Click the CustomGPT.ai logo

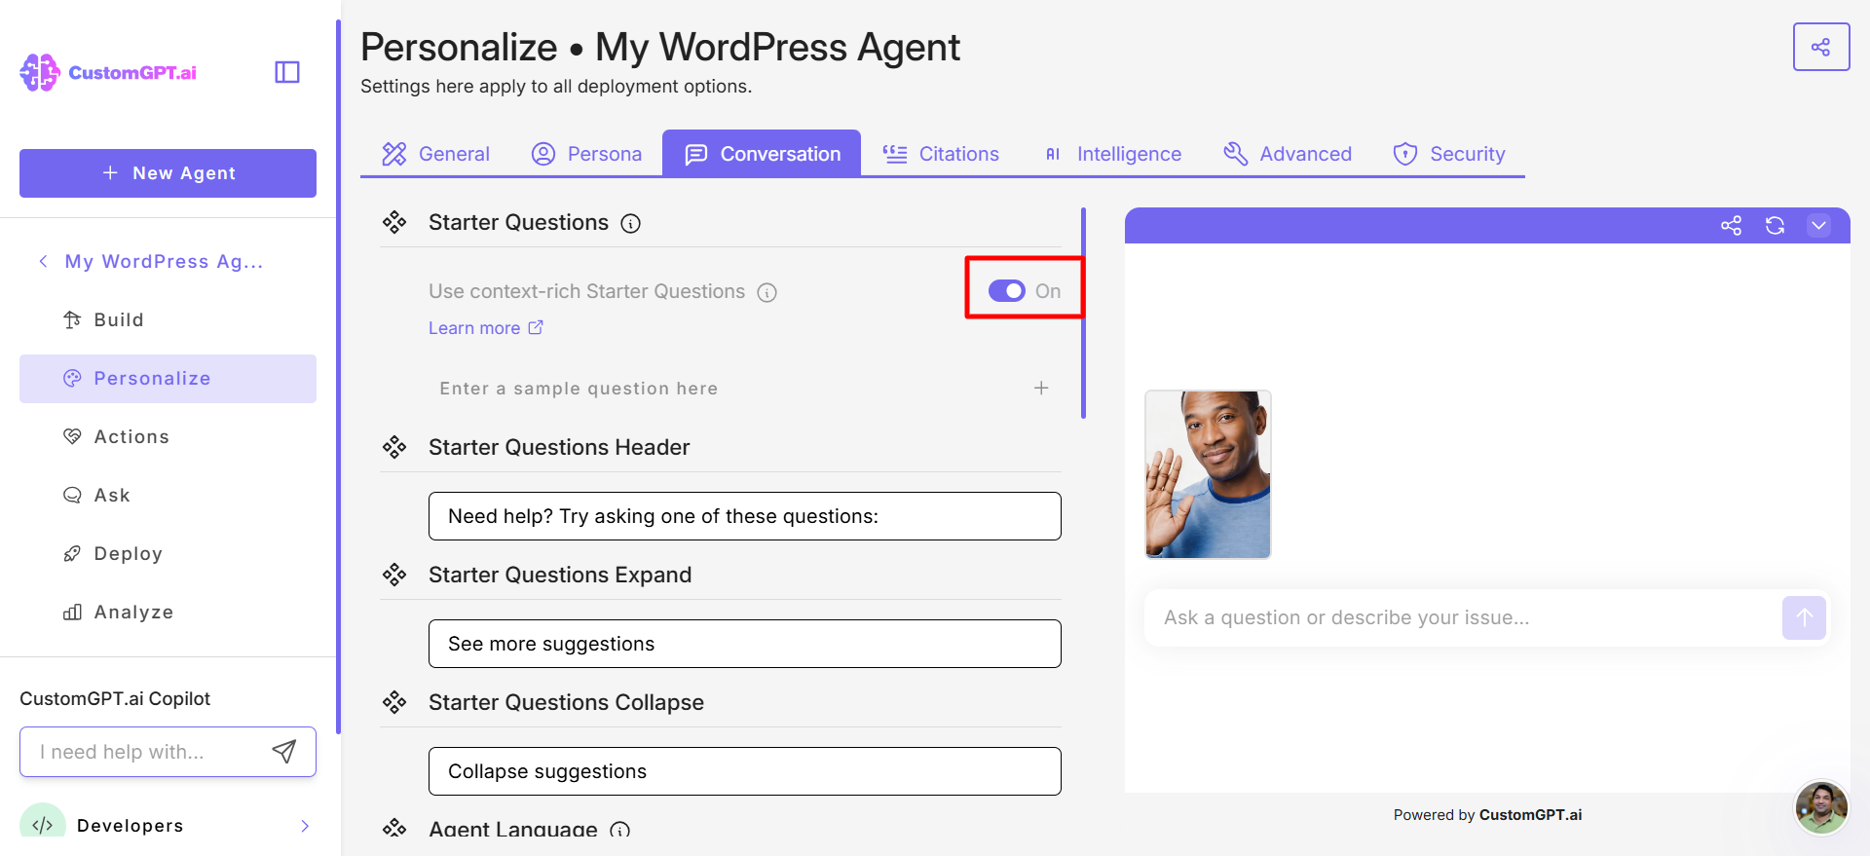[x=108, y=72]
